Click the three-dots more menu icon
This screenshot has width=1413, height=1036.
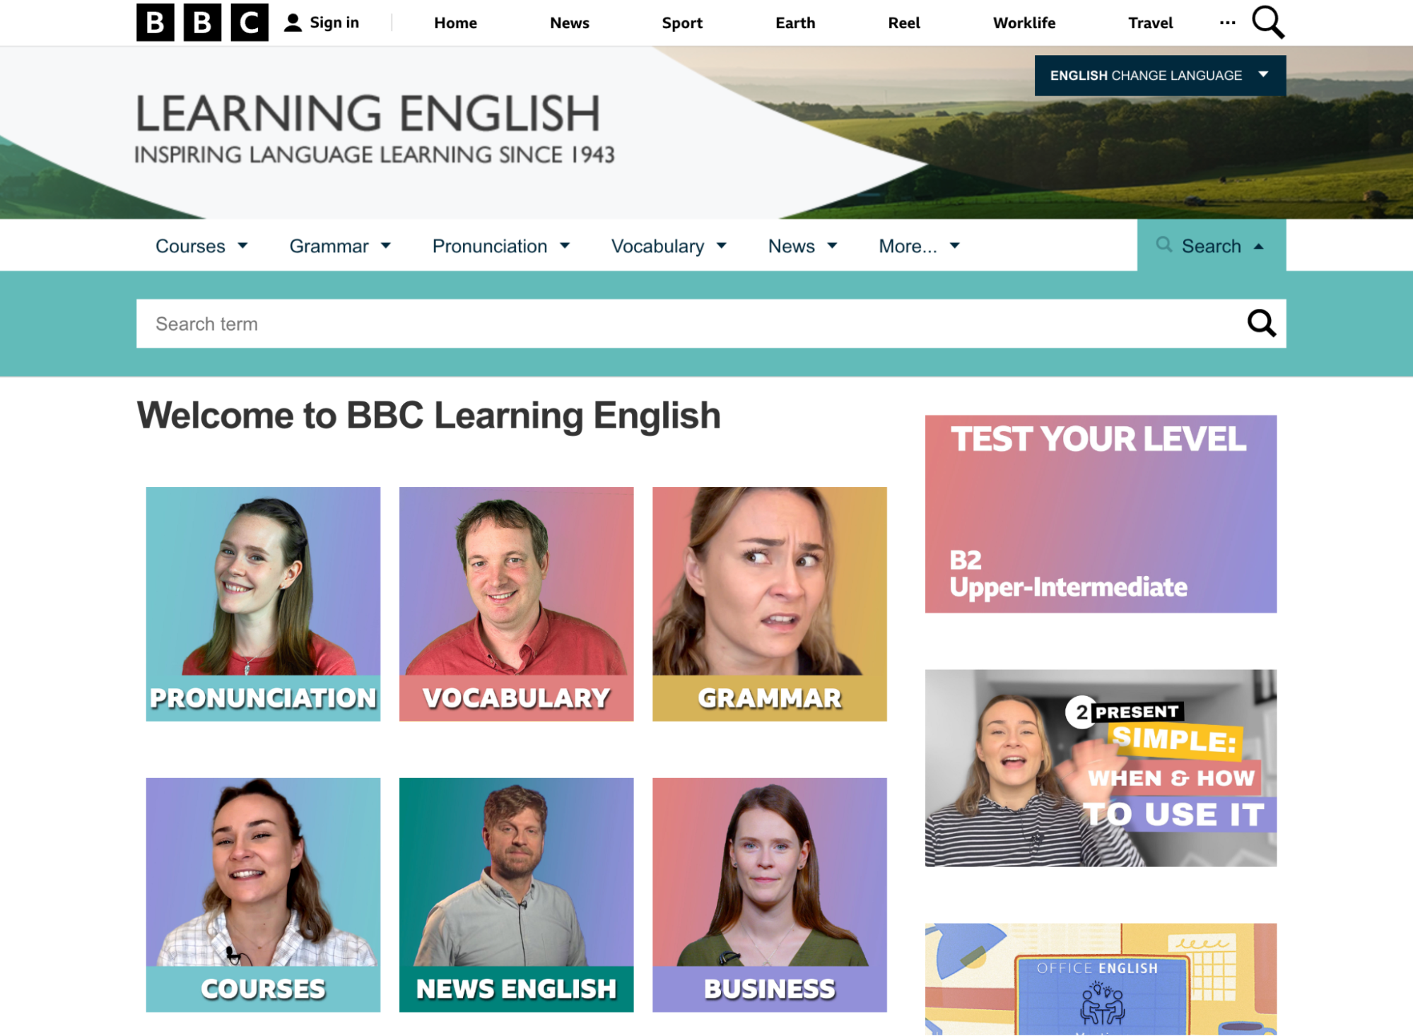(1228, 23)
